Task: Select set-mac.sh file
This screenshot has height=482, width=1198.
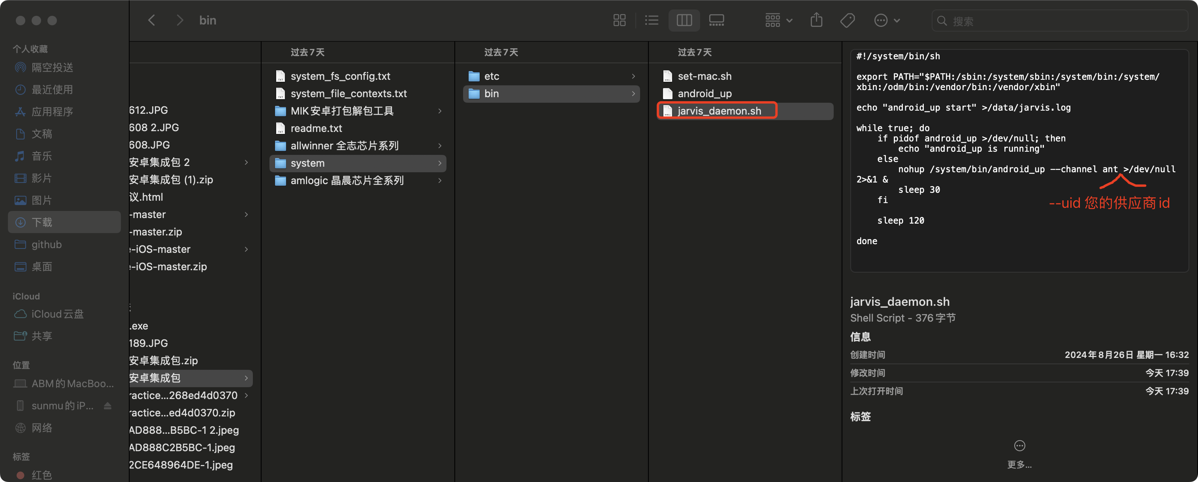Action: coord(744,76)
